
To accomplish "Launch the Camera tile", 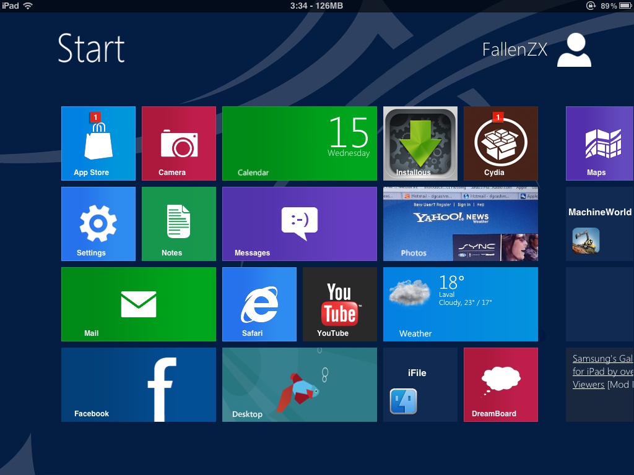I will coord(179,143).
